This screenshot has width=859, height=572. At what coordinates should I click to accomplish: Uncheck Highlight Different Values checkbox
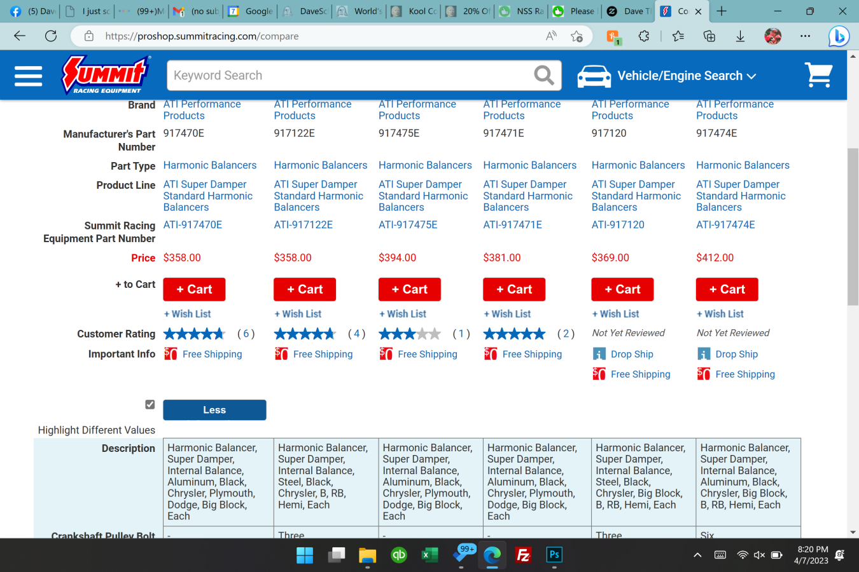150,404
